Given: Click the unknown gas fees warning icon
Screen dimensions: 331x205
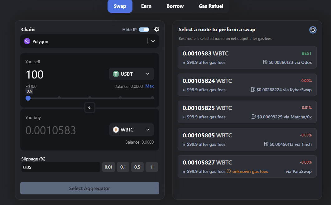Looking at the screenshot, I should [x=229, y=171].
